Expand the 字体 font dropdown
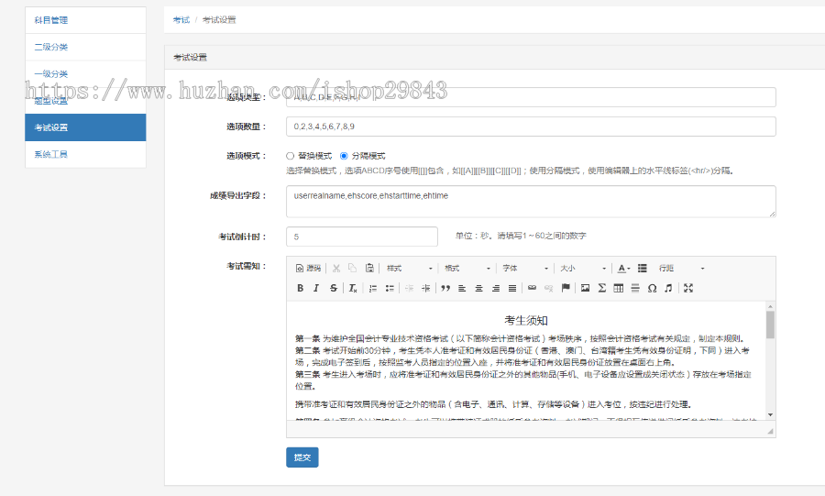 [525, 268]
